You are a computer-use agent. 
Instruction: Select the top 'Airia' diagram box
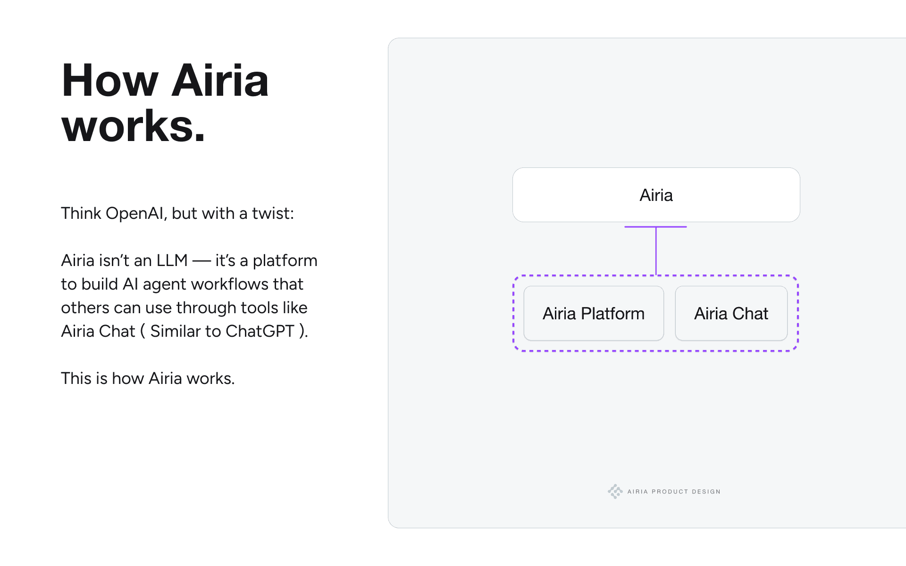[656, 195]
